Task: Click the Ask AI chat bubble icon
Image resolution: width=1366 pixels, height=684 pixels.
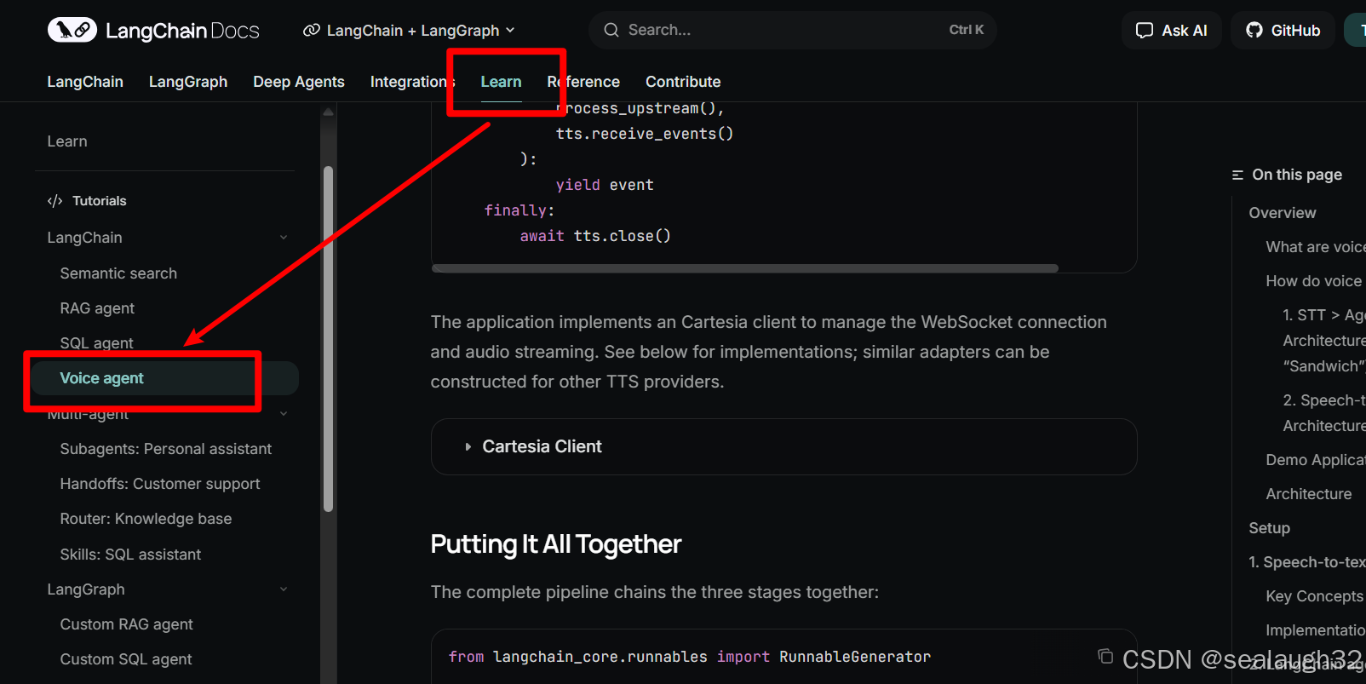Action: (1145, 31)
